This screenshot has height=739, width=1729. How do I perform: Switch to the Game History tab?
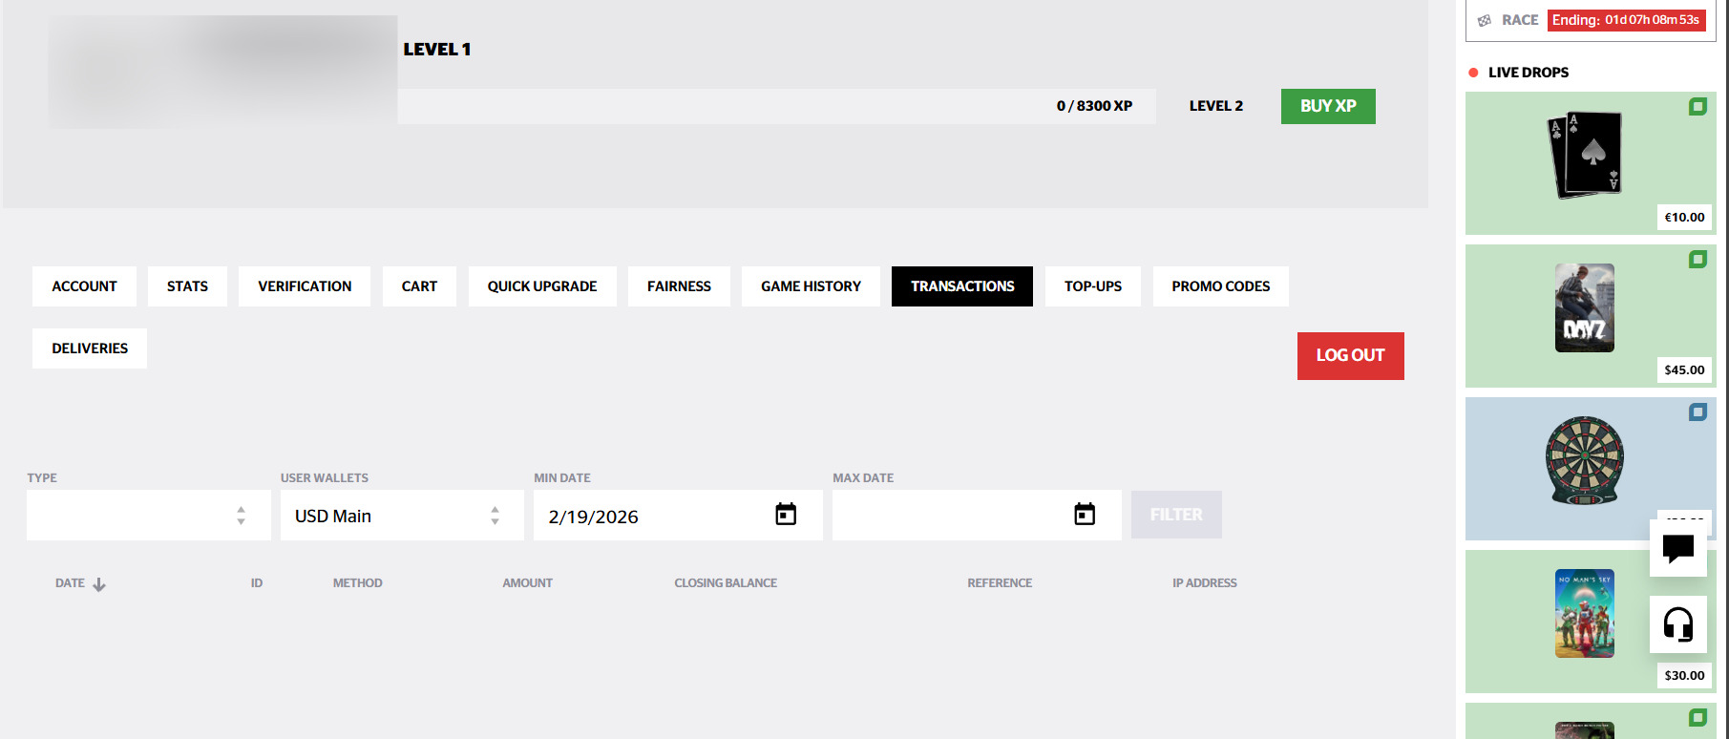click(811, 286)
